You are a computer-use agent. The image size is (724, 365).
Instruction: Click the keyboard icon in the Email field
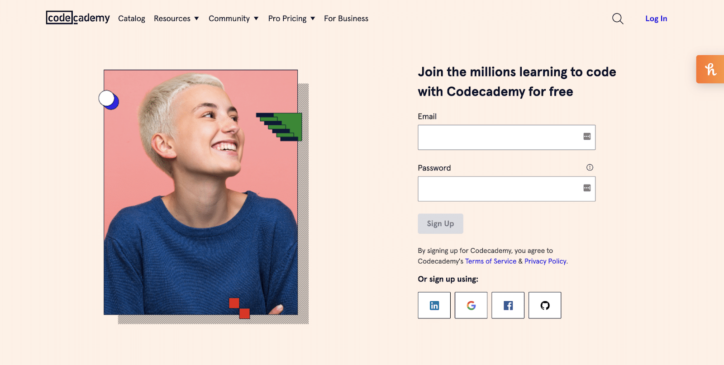click(x=587, y=137)
